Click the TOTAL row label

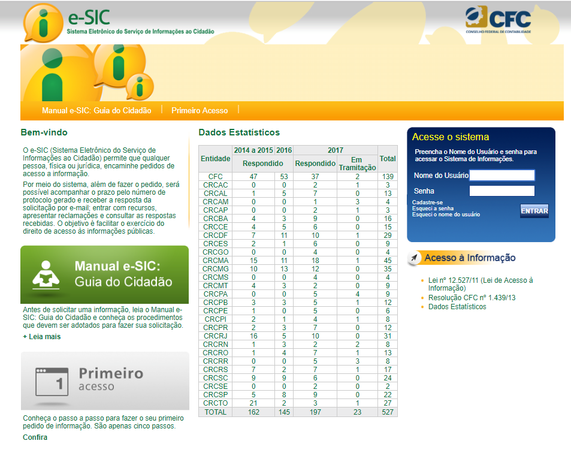coord(216,412)
